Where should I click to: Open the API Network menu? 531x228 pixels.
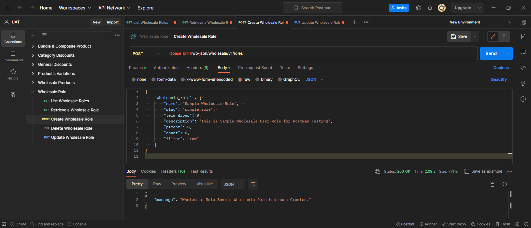pyautogui.click(x=114, y=8)
